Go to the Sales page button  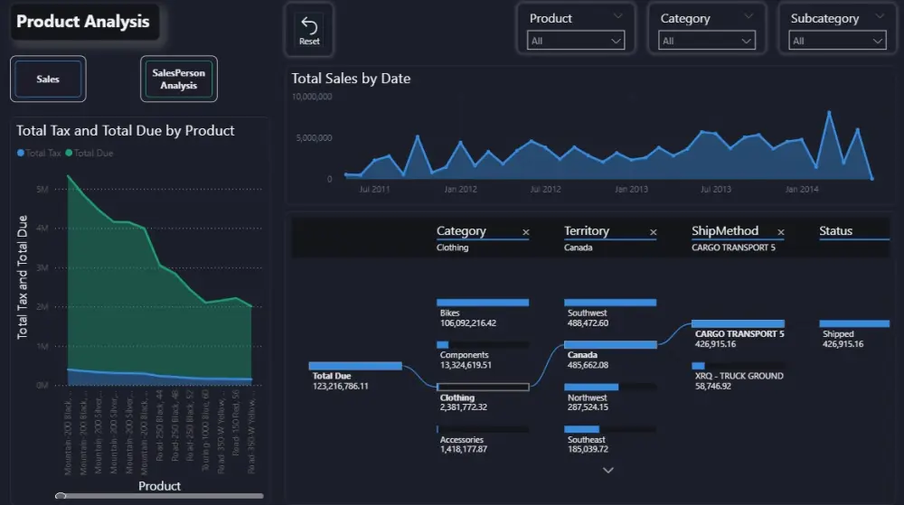pos(48,79)
